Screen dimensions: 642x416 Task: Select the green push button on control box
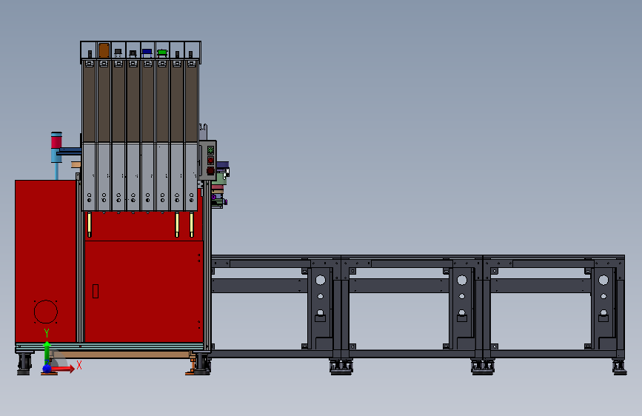(x=210, y=150)
